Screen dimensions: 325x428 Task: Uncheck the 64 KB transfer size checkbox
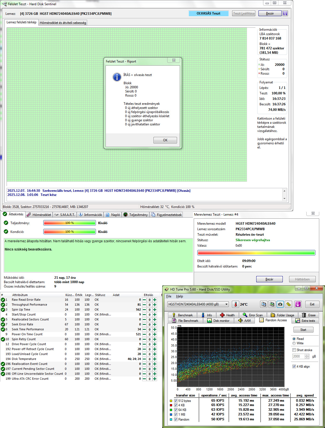(x=176, y=410)
